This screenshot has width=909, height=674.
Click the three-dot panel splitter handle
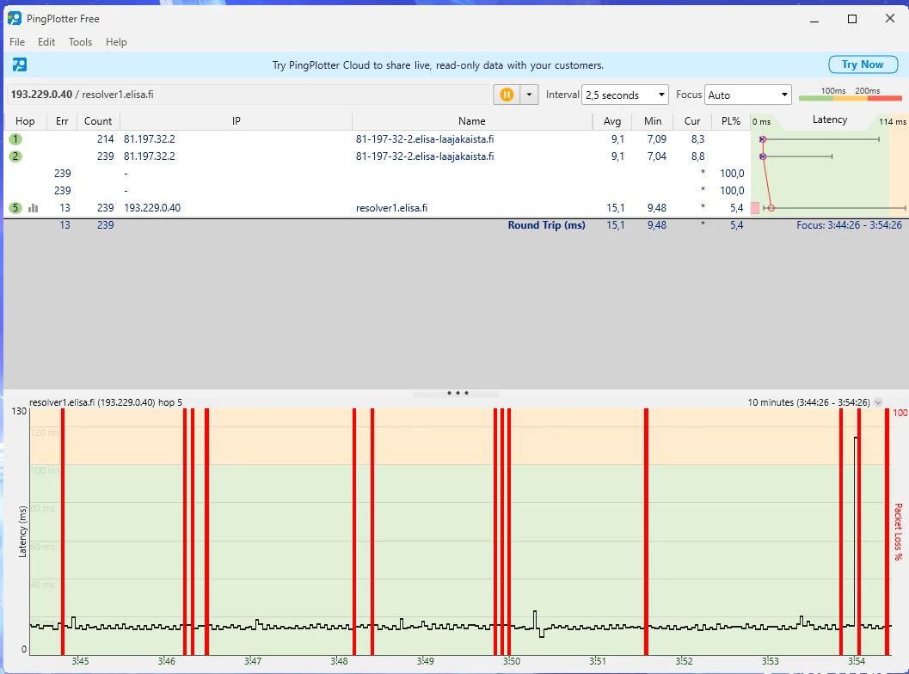point(458,393)
